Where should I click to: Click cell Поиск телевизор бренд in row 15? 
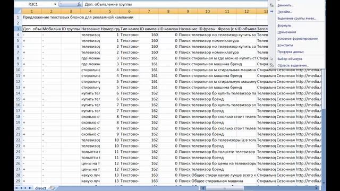[x=201, y=99]
